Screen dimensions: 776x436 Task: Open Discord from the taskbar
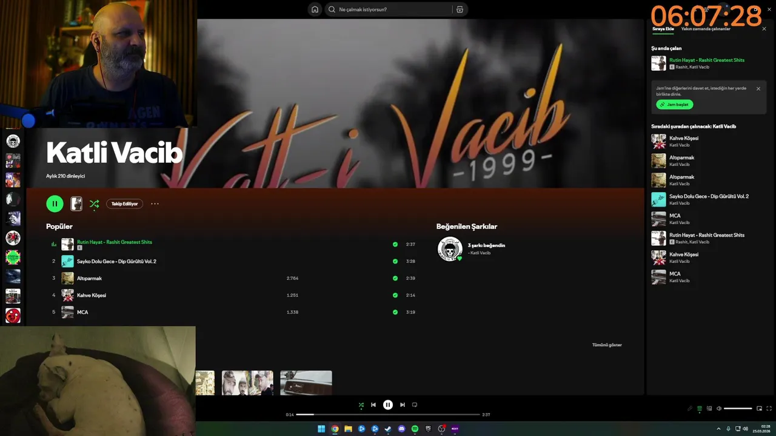[401, 429]
